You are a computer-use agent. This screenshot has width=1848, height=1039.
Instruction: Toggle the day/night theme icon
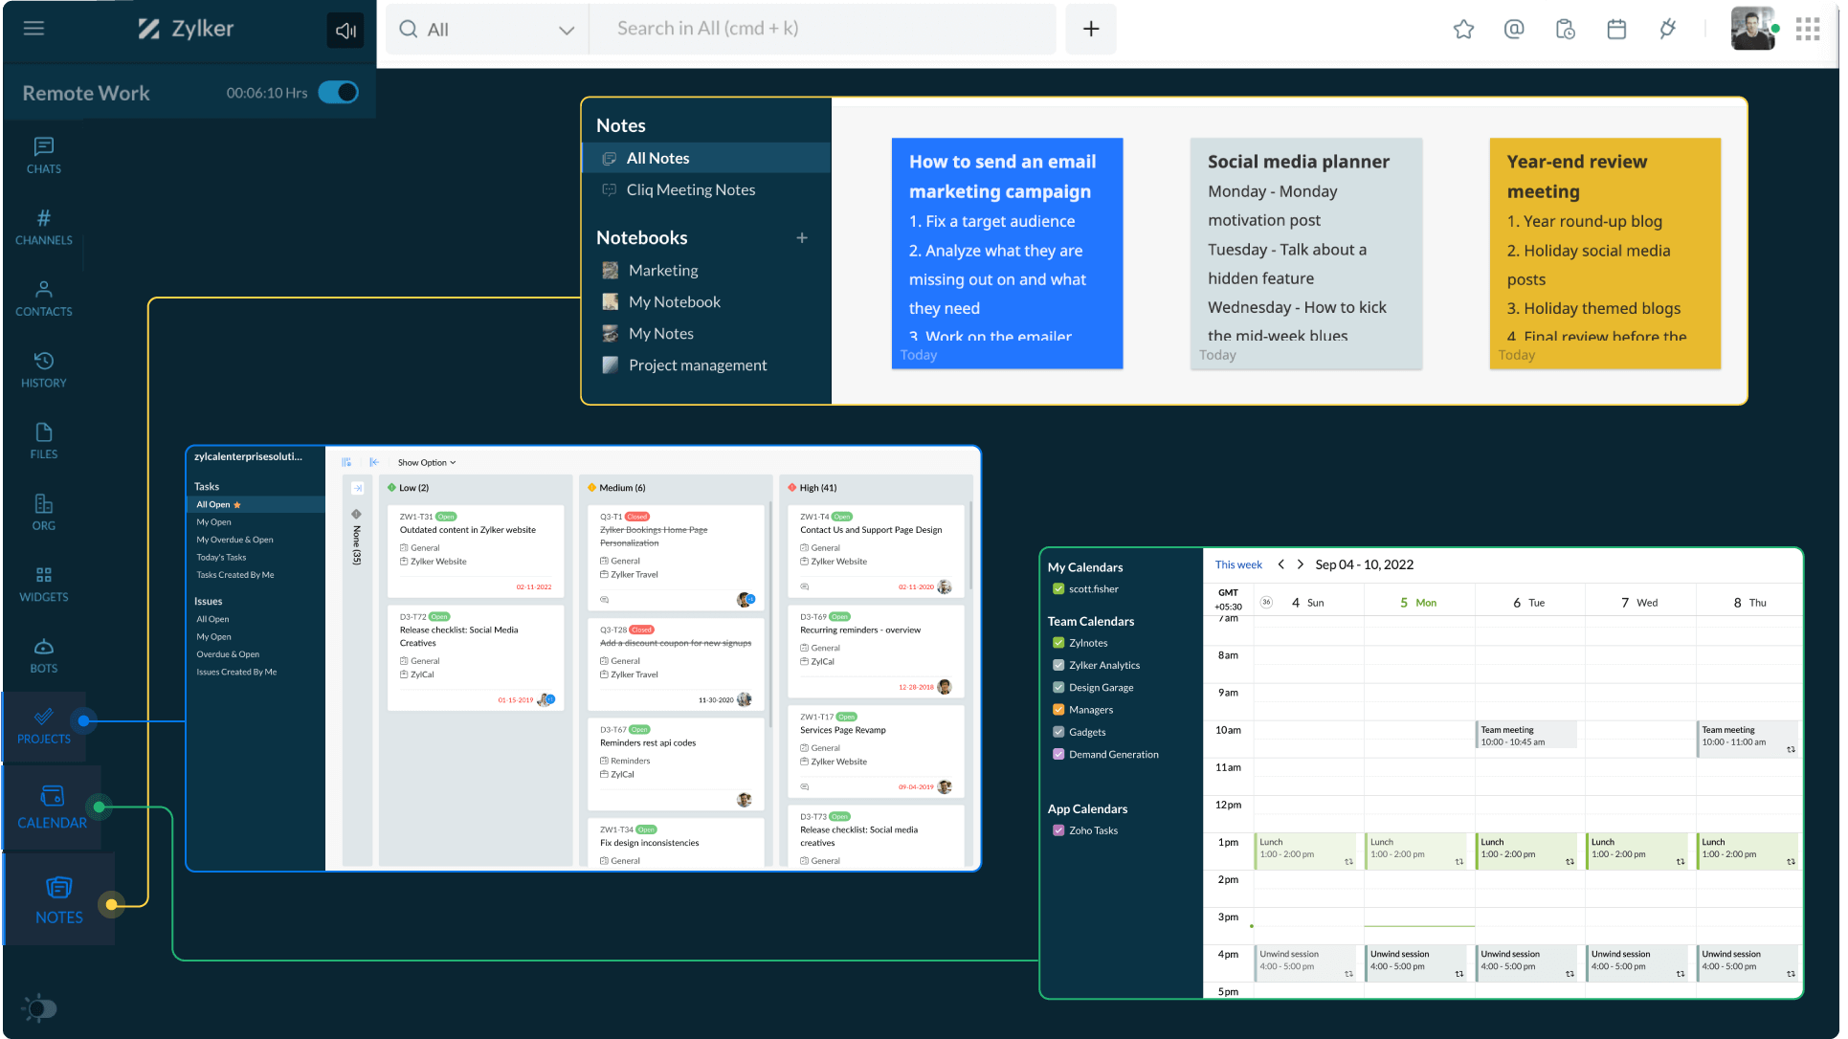[x=40, y=1008]
